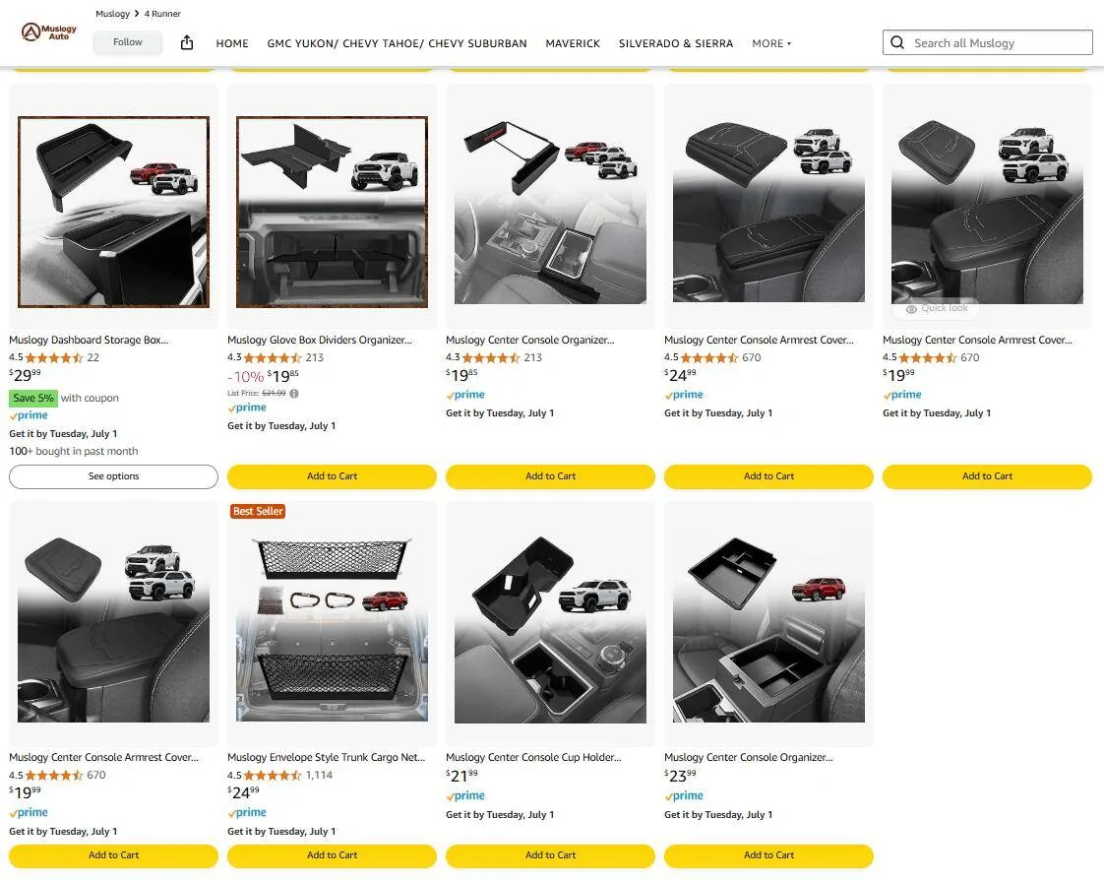1104x880 pixels.
Task: Click the share icon next to Follow
Action: point(187,42)
